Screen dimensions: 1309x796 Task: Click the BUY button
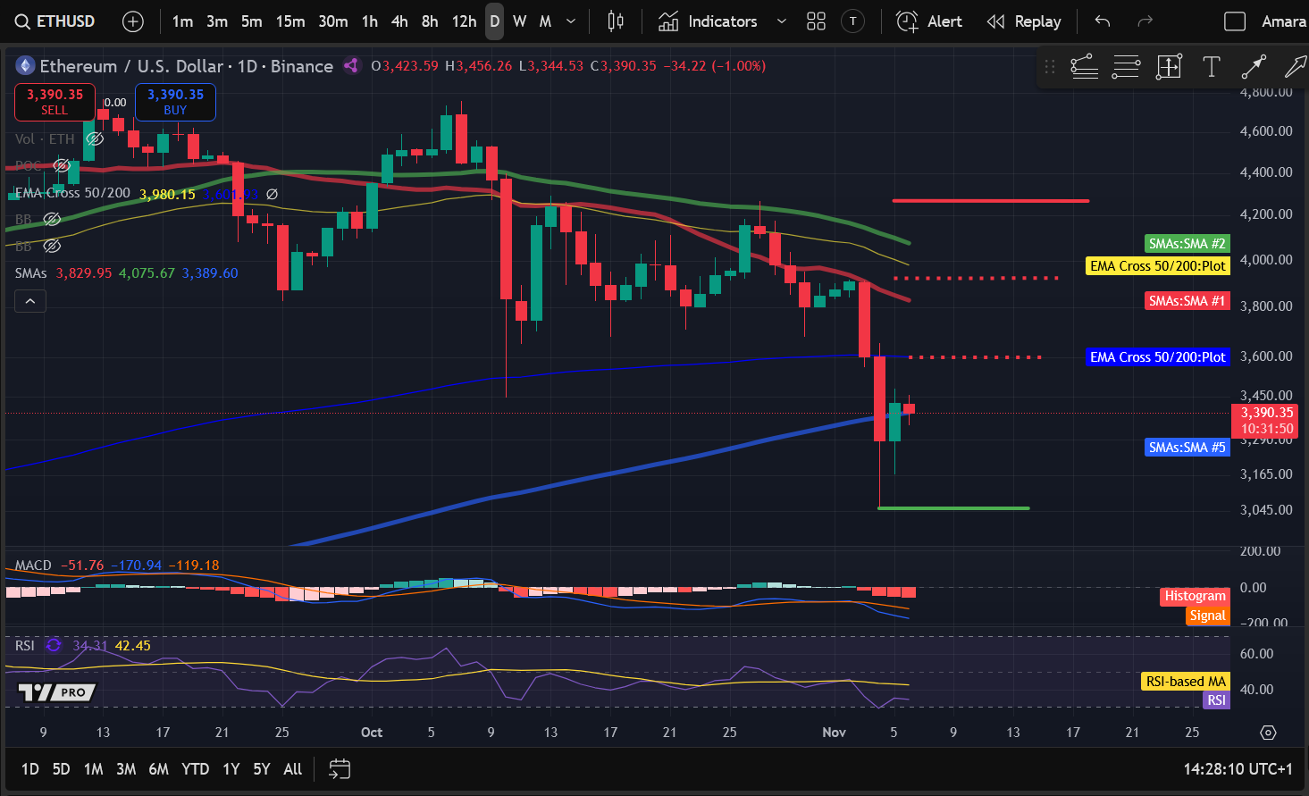pyautogui.click(x=174, y=102)
